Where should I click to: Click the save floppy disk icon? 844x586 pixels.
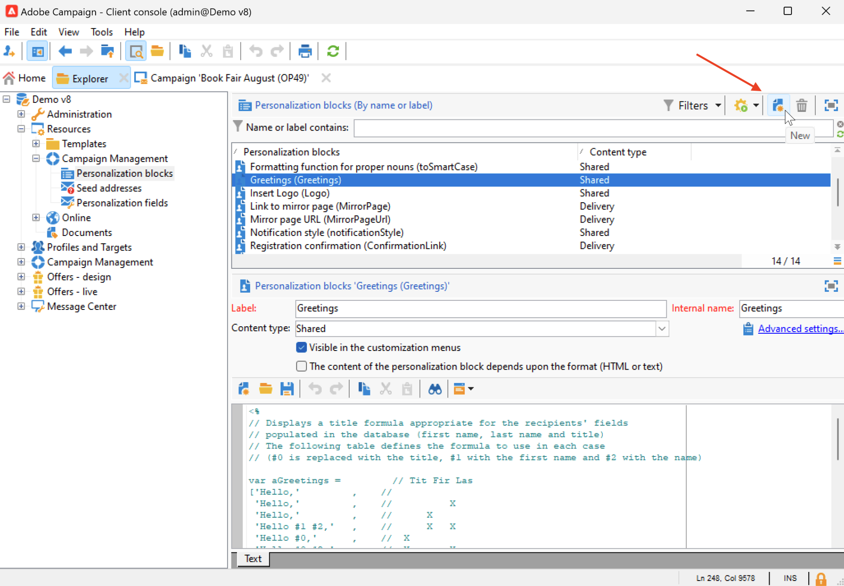click(x=287, y=389)
